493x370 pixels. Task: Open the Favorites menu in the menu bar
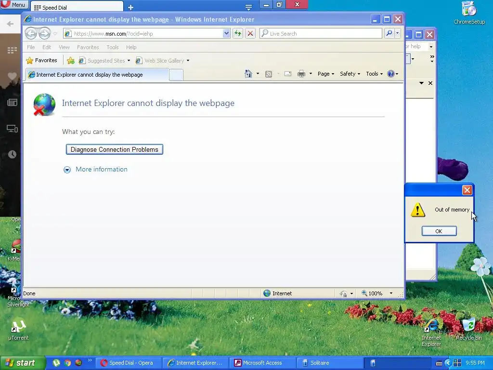tap(88, 47)
